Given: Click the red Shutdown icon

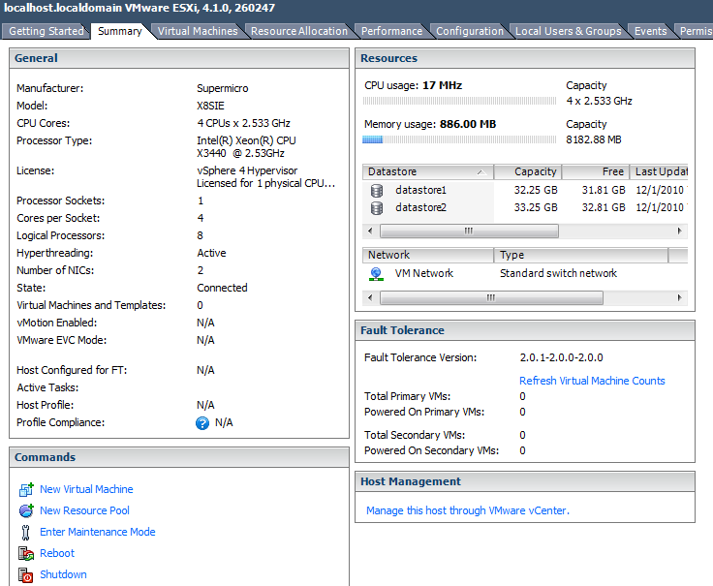Looking at the screenshot, I should coord(26,574).
